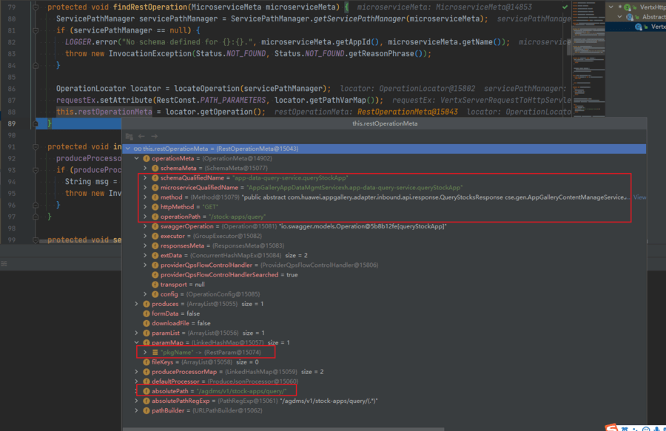Screen dimensions: 666x431
Task: Select the formData = false row
Action: (x=384, y=314)
